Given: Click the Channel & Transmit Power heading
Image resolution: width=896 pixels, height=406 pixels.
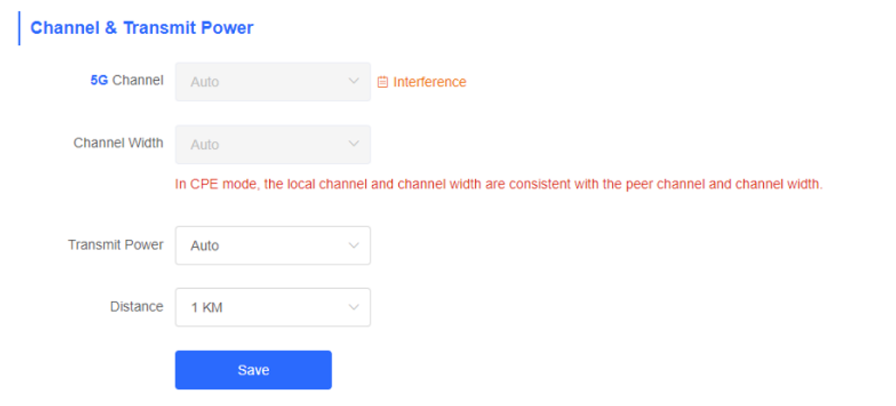Looking at the screenshot, I should 142,28.
